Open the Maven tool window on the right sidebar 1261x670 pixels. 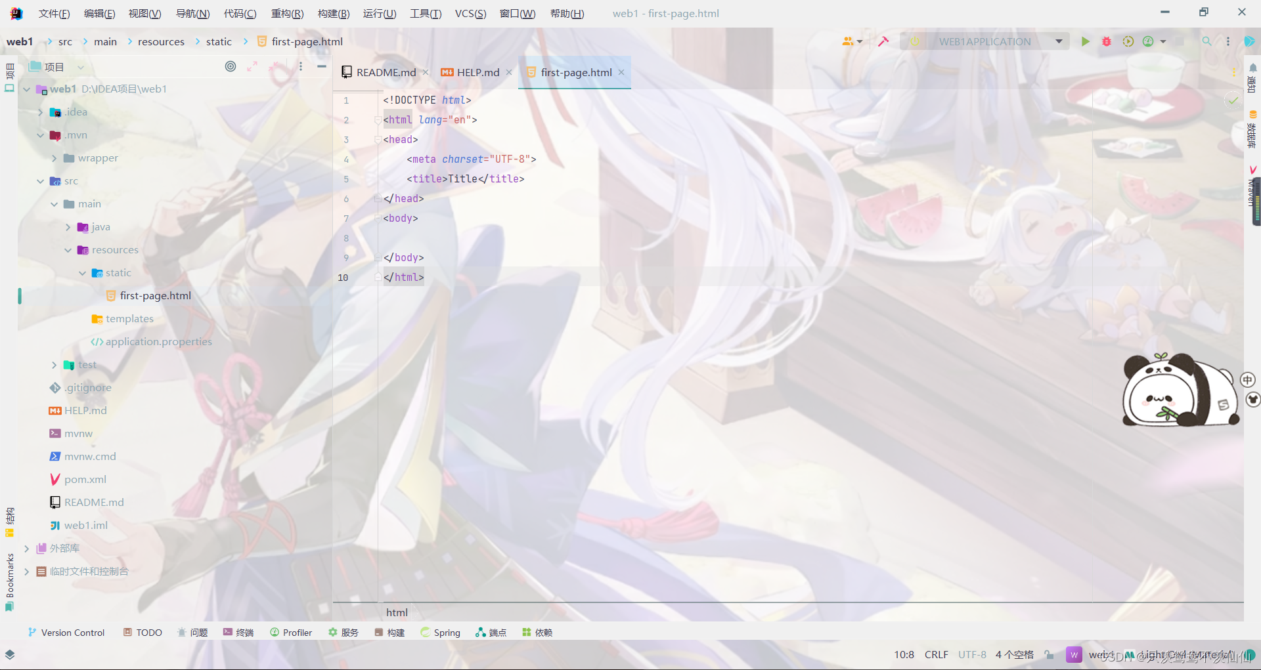pyautogui.click(x=1252, y=187)
